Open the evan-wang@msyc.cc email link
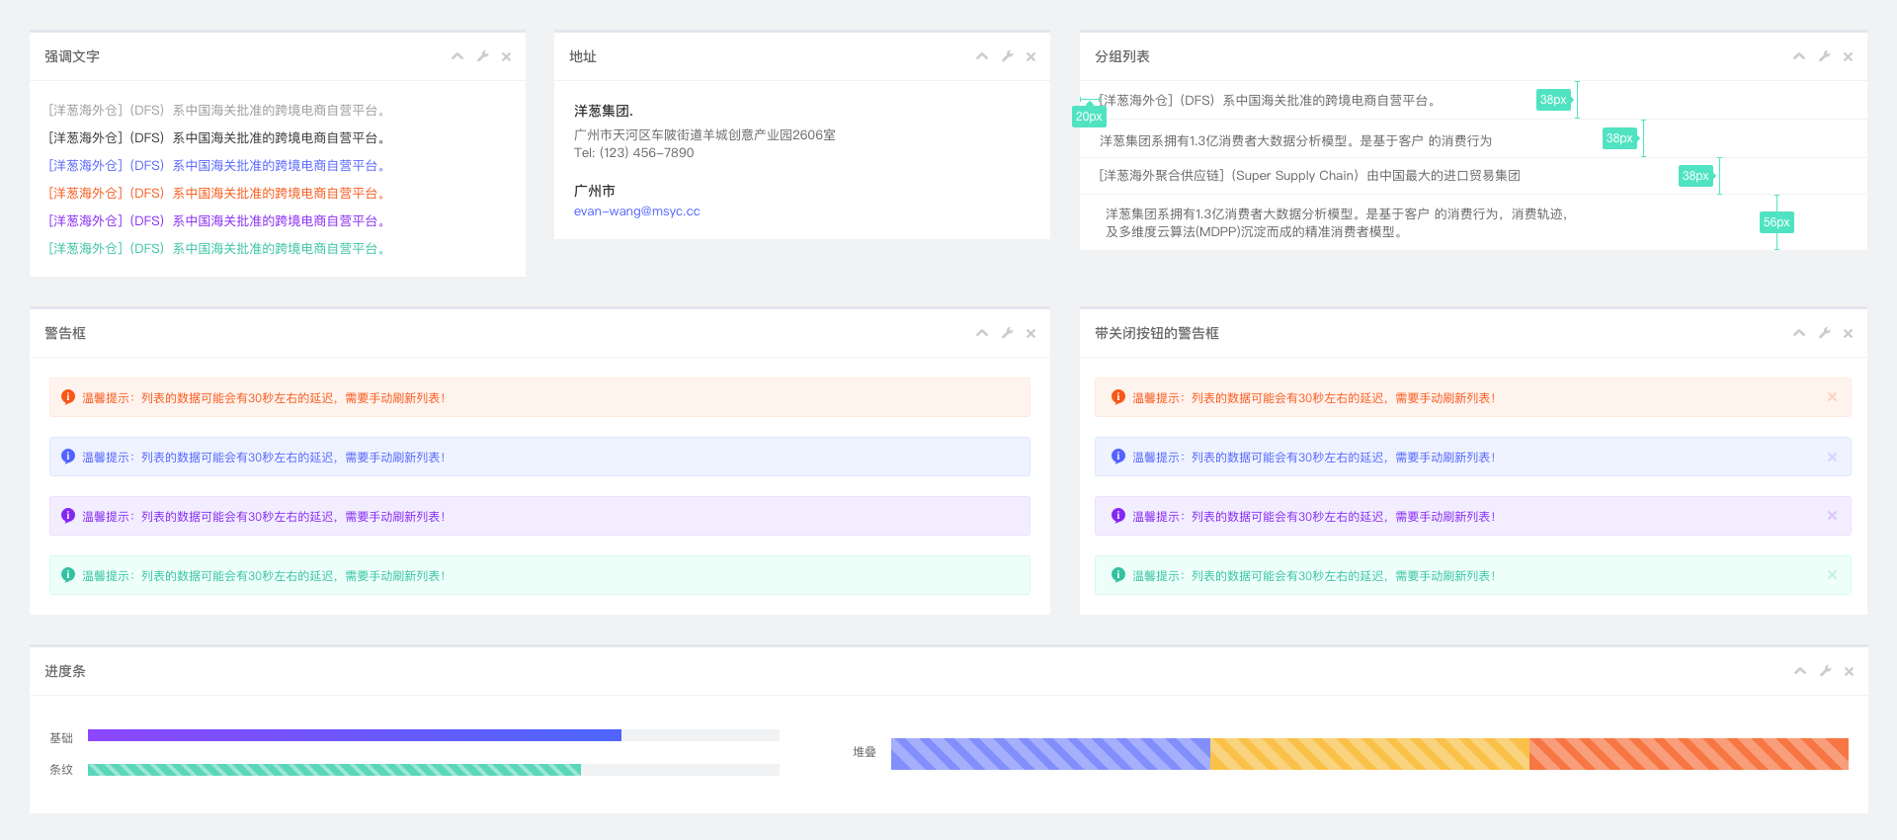This screenshot has height=840, width=1897. tap(636, 211)
